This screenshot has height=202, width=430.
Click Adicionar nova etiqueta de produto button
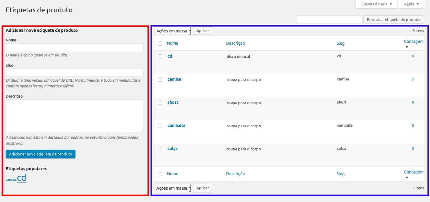[41, 154]
